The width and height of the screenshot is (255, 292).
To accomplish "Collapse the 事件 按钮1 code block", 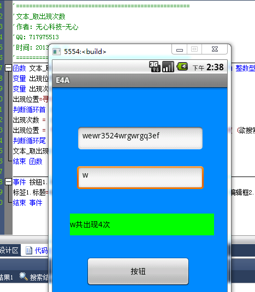I will coord(8,182).
